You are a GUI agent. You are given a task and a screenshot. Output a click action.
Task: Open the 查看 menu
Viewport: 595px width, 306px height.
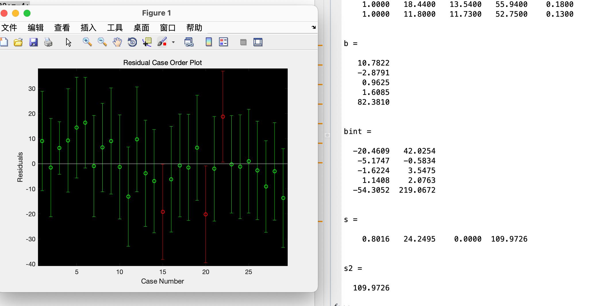click(x=62, y=28)
